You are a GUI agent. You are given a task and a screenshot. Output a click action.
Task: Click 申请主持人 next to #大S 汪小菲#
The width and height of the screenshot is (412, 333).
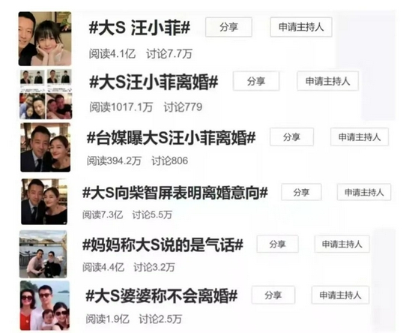coord(301,27)
